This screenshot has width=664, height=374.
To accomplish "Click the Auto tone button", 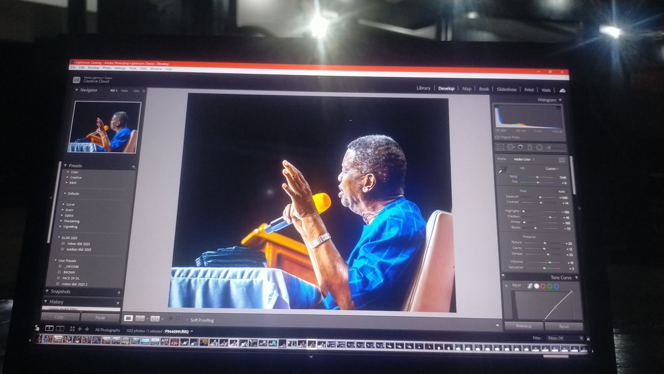I will (x=561, y=191).
